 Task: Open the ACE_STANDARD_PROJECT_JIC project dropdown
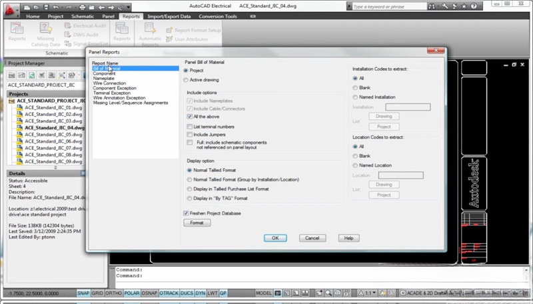tap(46, 85)
